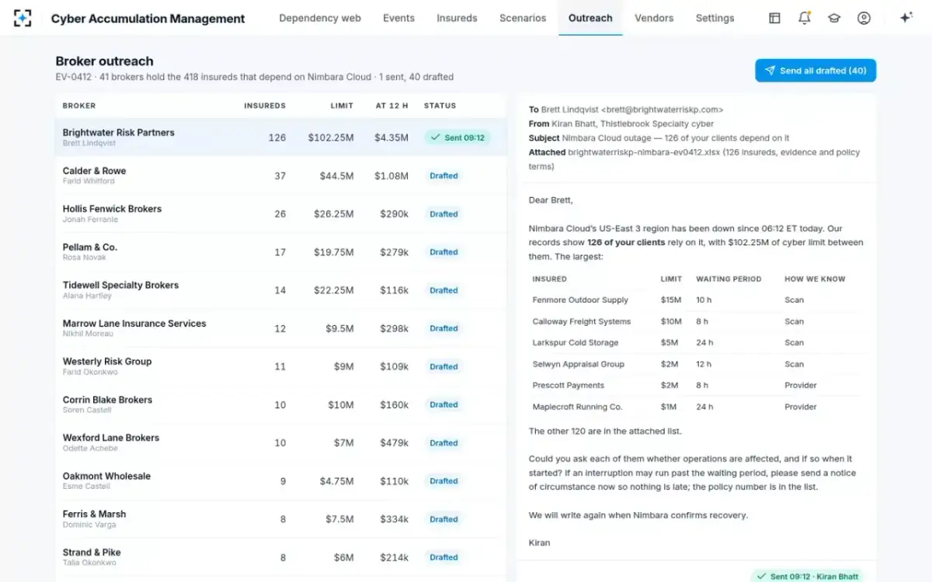
Task: Click the $479k value for Wexford Lane
Action: click(x=395, y=443)
